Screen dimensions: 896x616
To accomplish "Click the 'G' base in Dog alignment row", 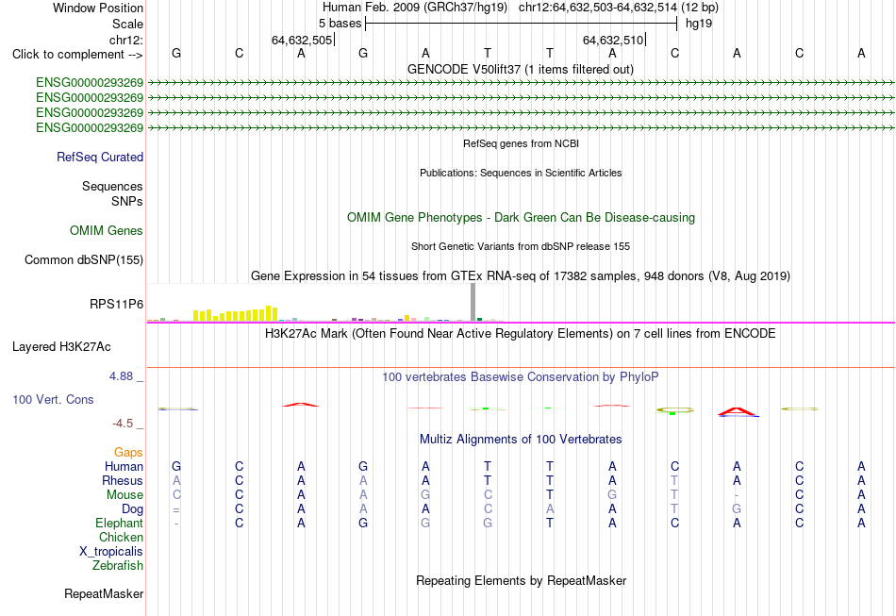I will click(738, 509).
